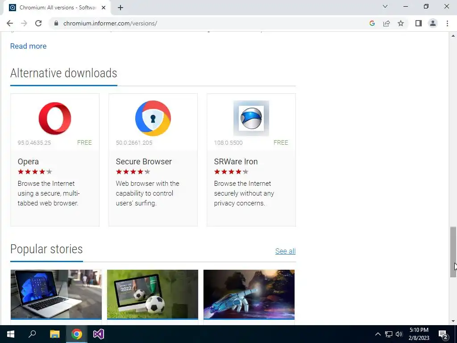Click version number 108.0.5500

(228, 142)
